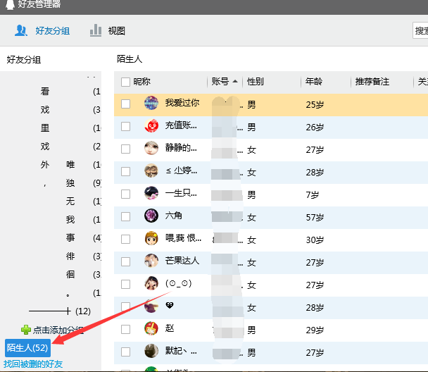The image size is (428, 372).
Task: Toggle the select-all checkbox beside 昵称
Action: pyautogui.click(x=125, y=82)
